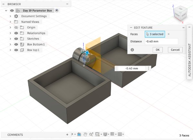The width and height of the screenshot is (193, 140).
Task: Expand Named Views node
Action: (10, 22)
